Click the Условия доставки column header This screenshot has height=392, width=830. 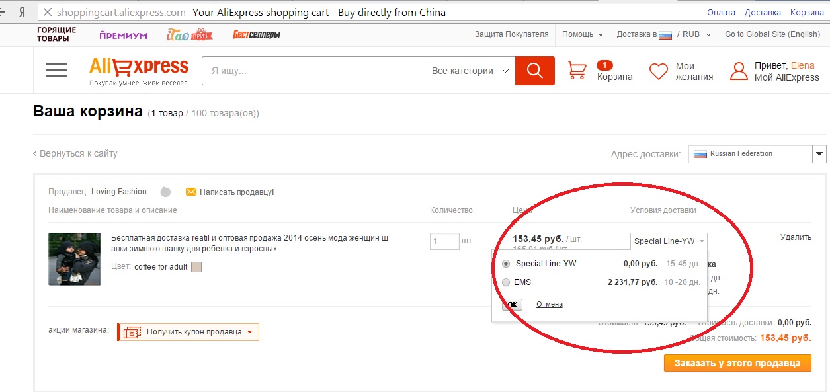[x=663, y=210]
